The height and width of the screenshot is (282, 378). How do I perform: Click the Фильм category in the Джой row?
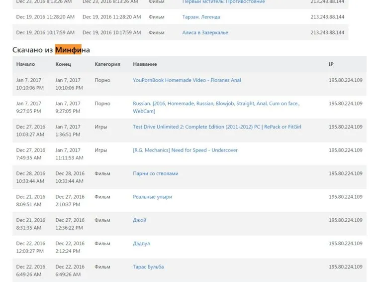(102, 220)
